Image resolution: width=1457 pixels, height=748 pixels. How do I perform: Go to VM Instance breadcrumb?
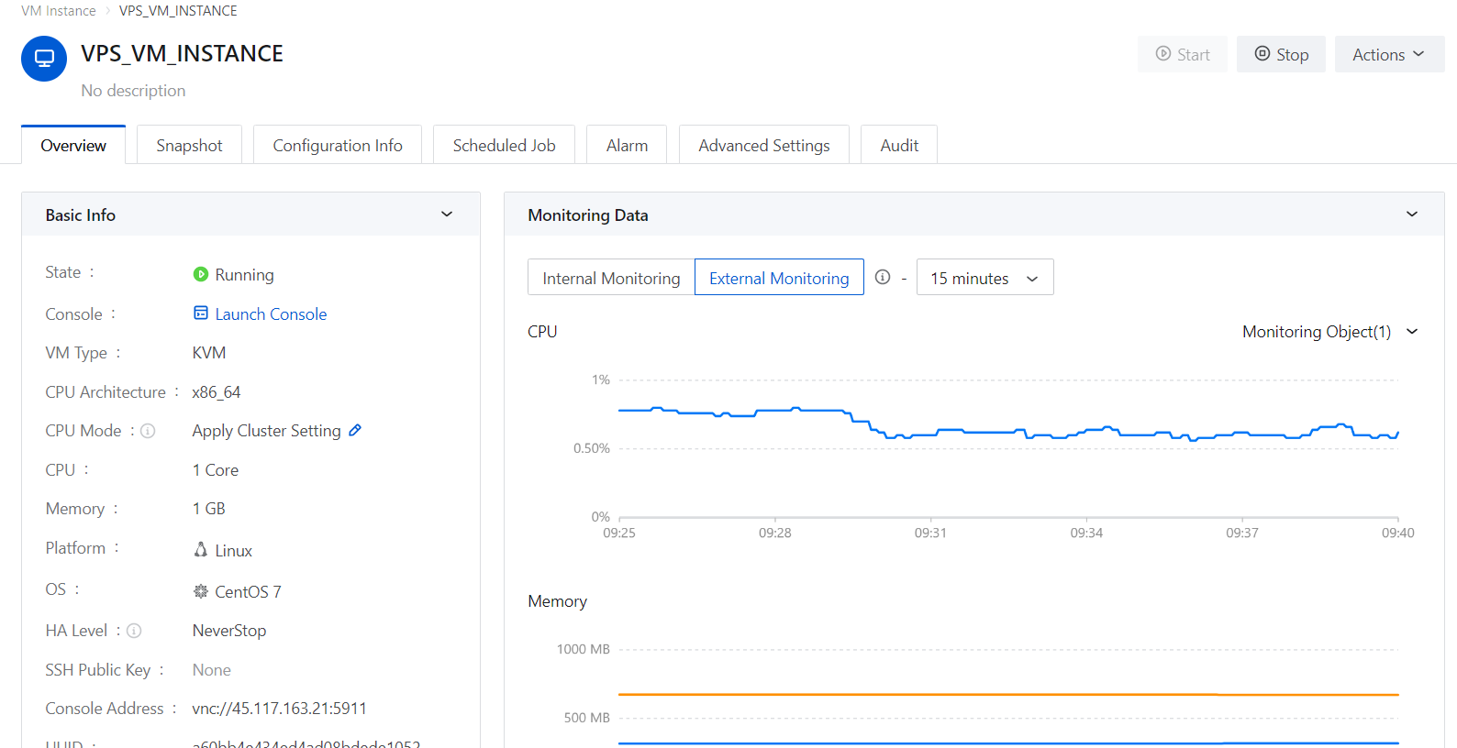click(x=59, y=11)
